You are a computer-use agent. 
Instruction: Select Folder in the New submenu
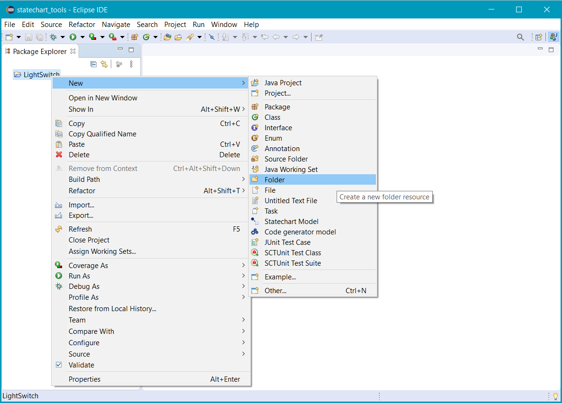[x=313, y=179]
